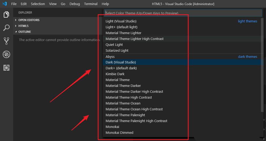Expand the HTML5 folder section
Screen dimensions: 266x141
pyautogui.click(x=23, y=26)
